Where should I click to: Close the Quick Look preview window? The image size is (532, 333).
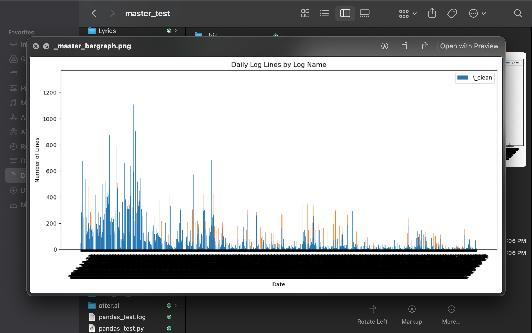[36, 46]
